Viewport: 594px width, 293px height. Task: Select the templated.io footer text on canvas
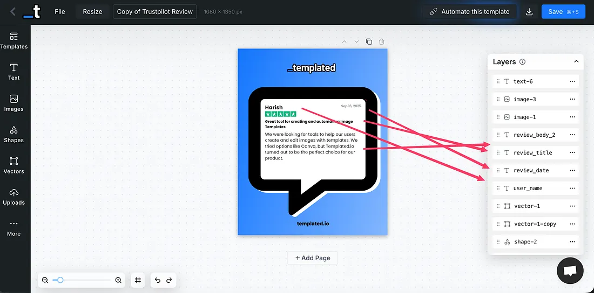point(313,224)
